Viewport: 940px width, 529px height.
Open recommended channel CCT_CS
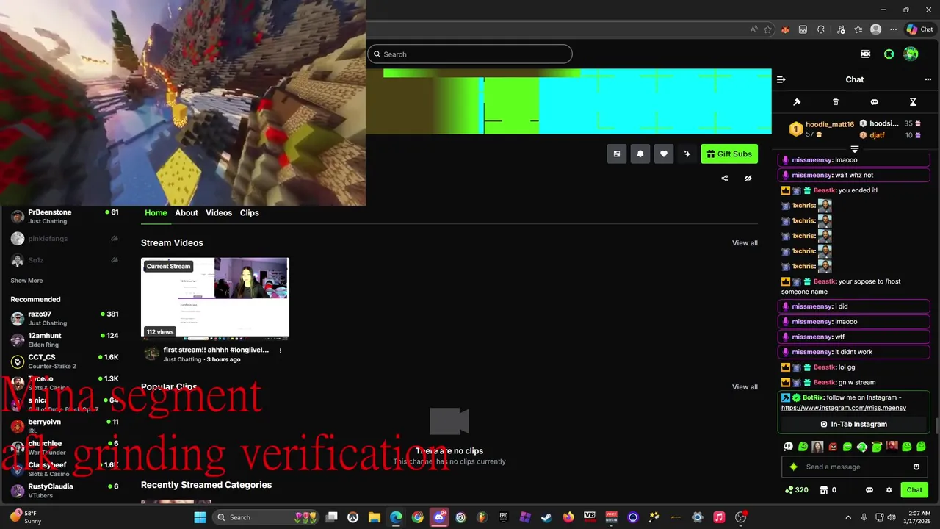65,361
